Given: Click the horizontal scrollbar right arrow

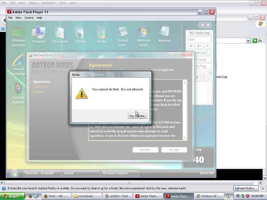Looking at the screenshot, I should click(260, 183).
